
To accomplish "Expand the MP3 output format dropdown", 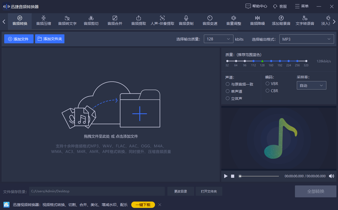I will 307,39.
